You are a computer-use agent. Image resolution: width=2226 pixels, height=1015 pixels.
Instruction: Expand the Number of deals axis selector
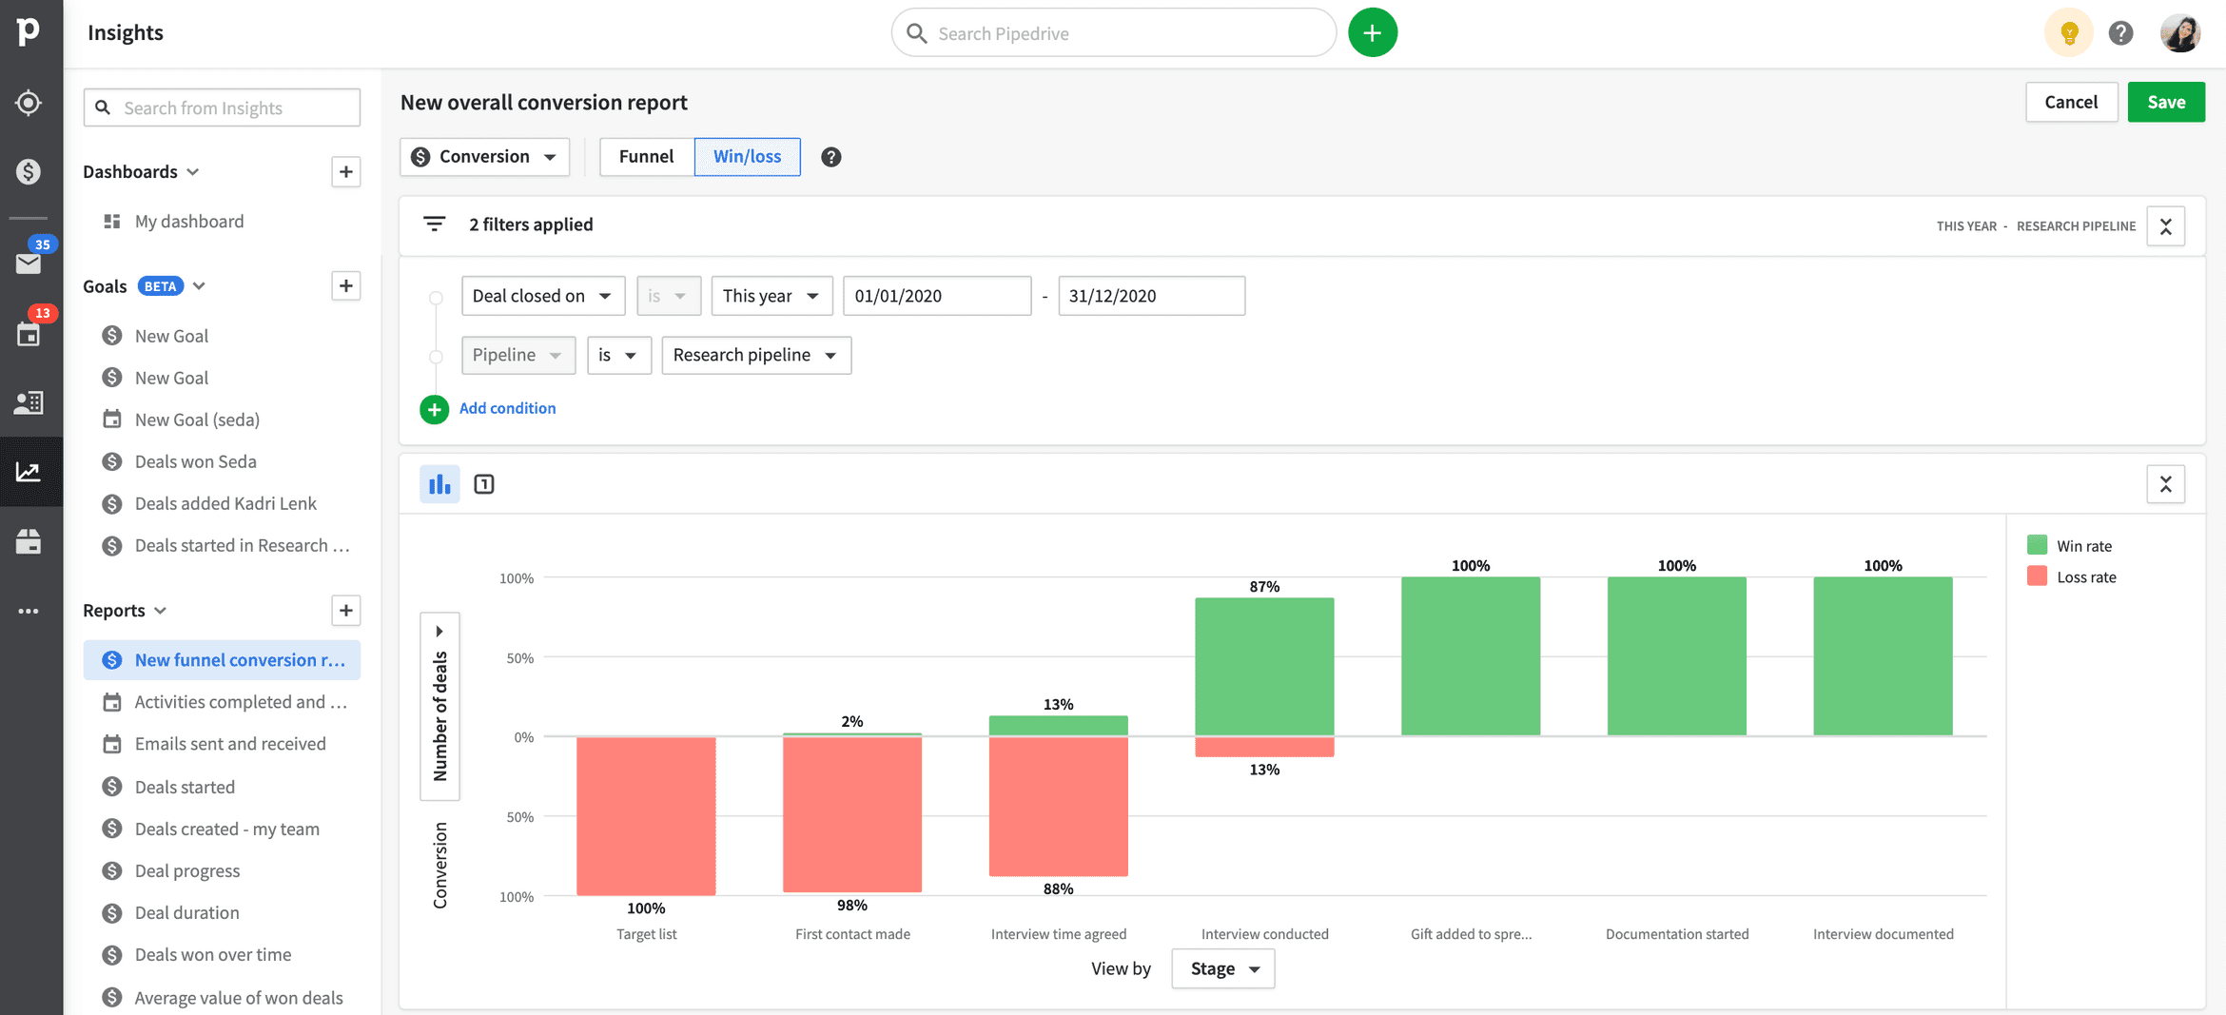pos(439,706)
